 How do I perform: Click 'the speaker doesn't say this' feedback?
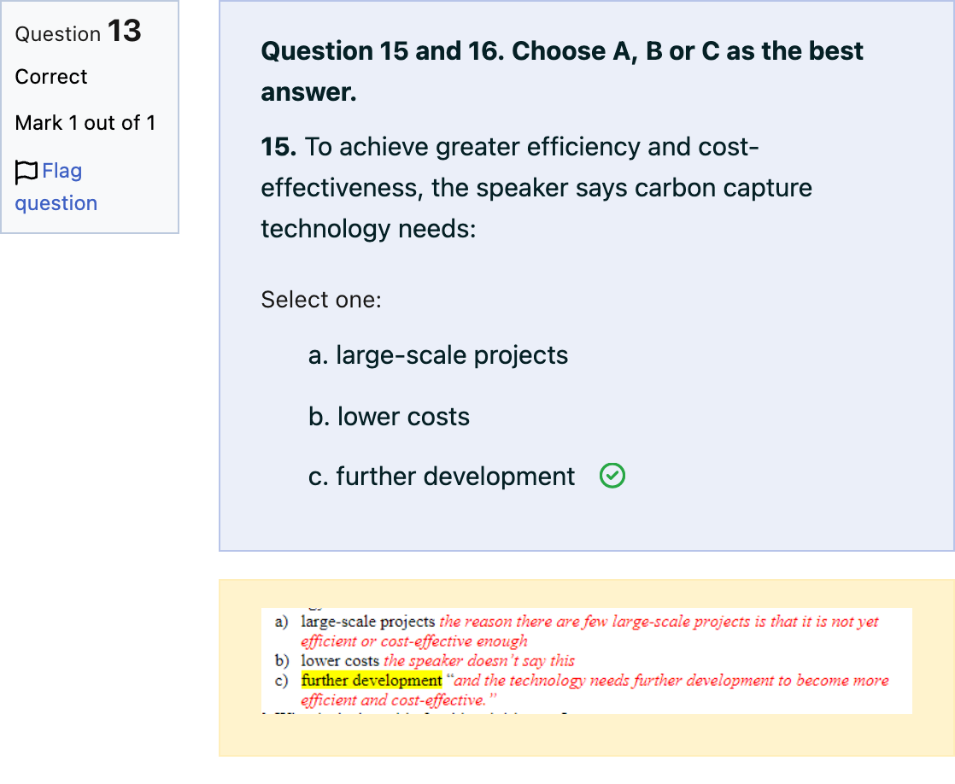click(x=478, y=661)
